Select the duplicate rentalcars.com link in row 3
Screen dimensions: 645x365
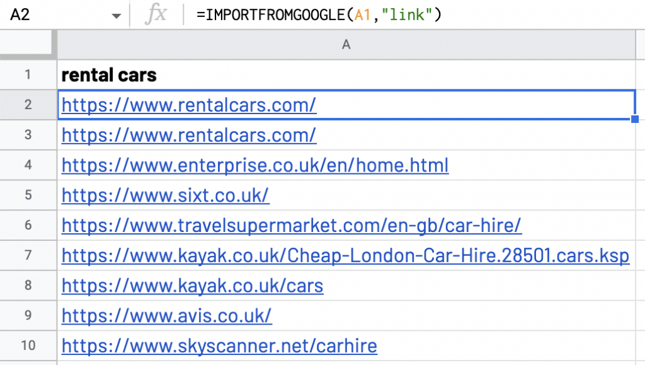[x=188, y=135]
